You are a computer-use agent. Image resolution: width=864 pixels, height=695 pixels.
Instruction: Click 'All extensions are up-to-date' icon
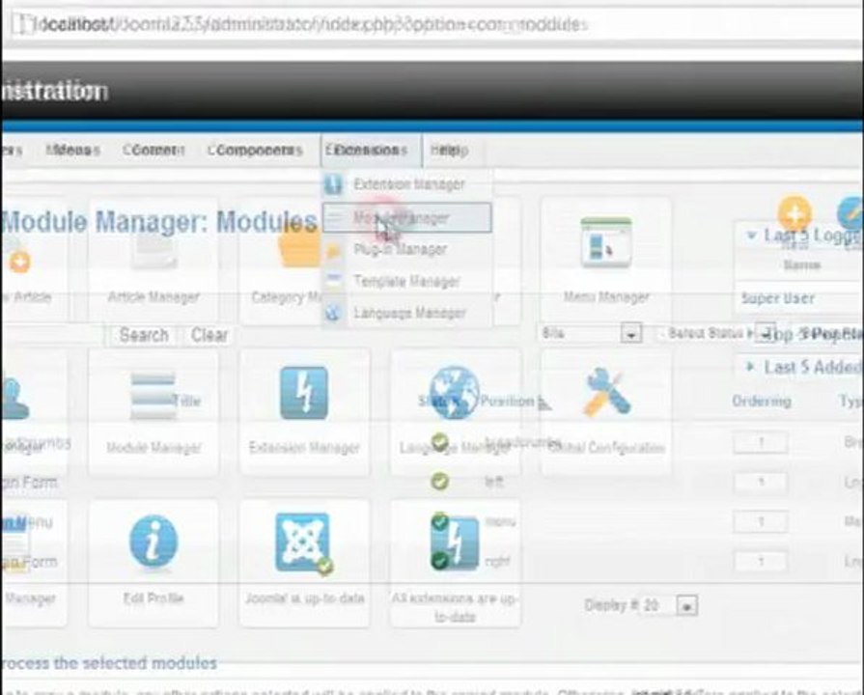455,543
